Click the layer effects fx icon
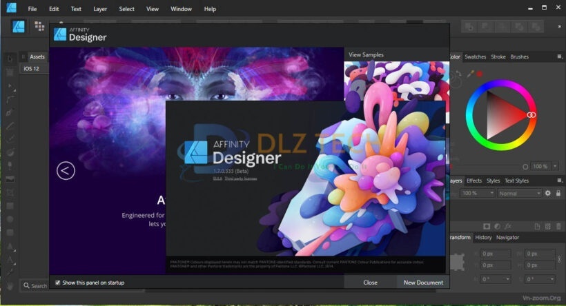This screenshot has width=566, height=306. (x=507, y=225)
